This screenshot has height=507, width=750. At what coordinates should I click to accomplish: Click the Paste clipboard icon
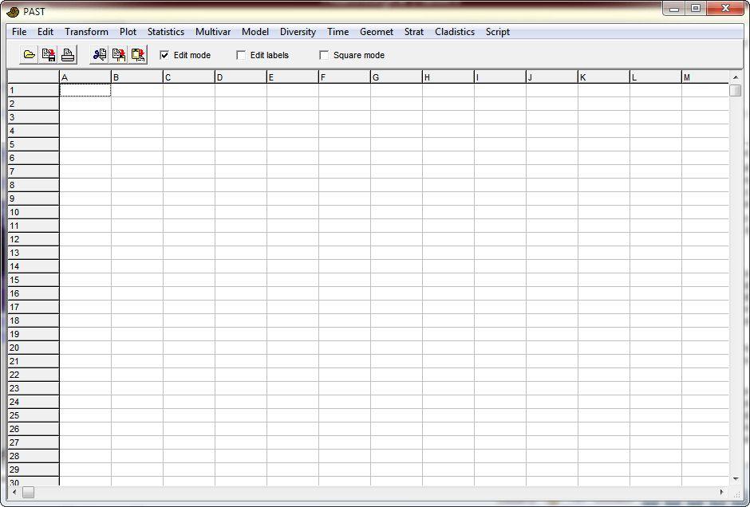[x=138, y=55]
